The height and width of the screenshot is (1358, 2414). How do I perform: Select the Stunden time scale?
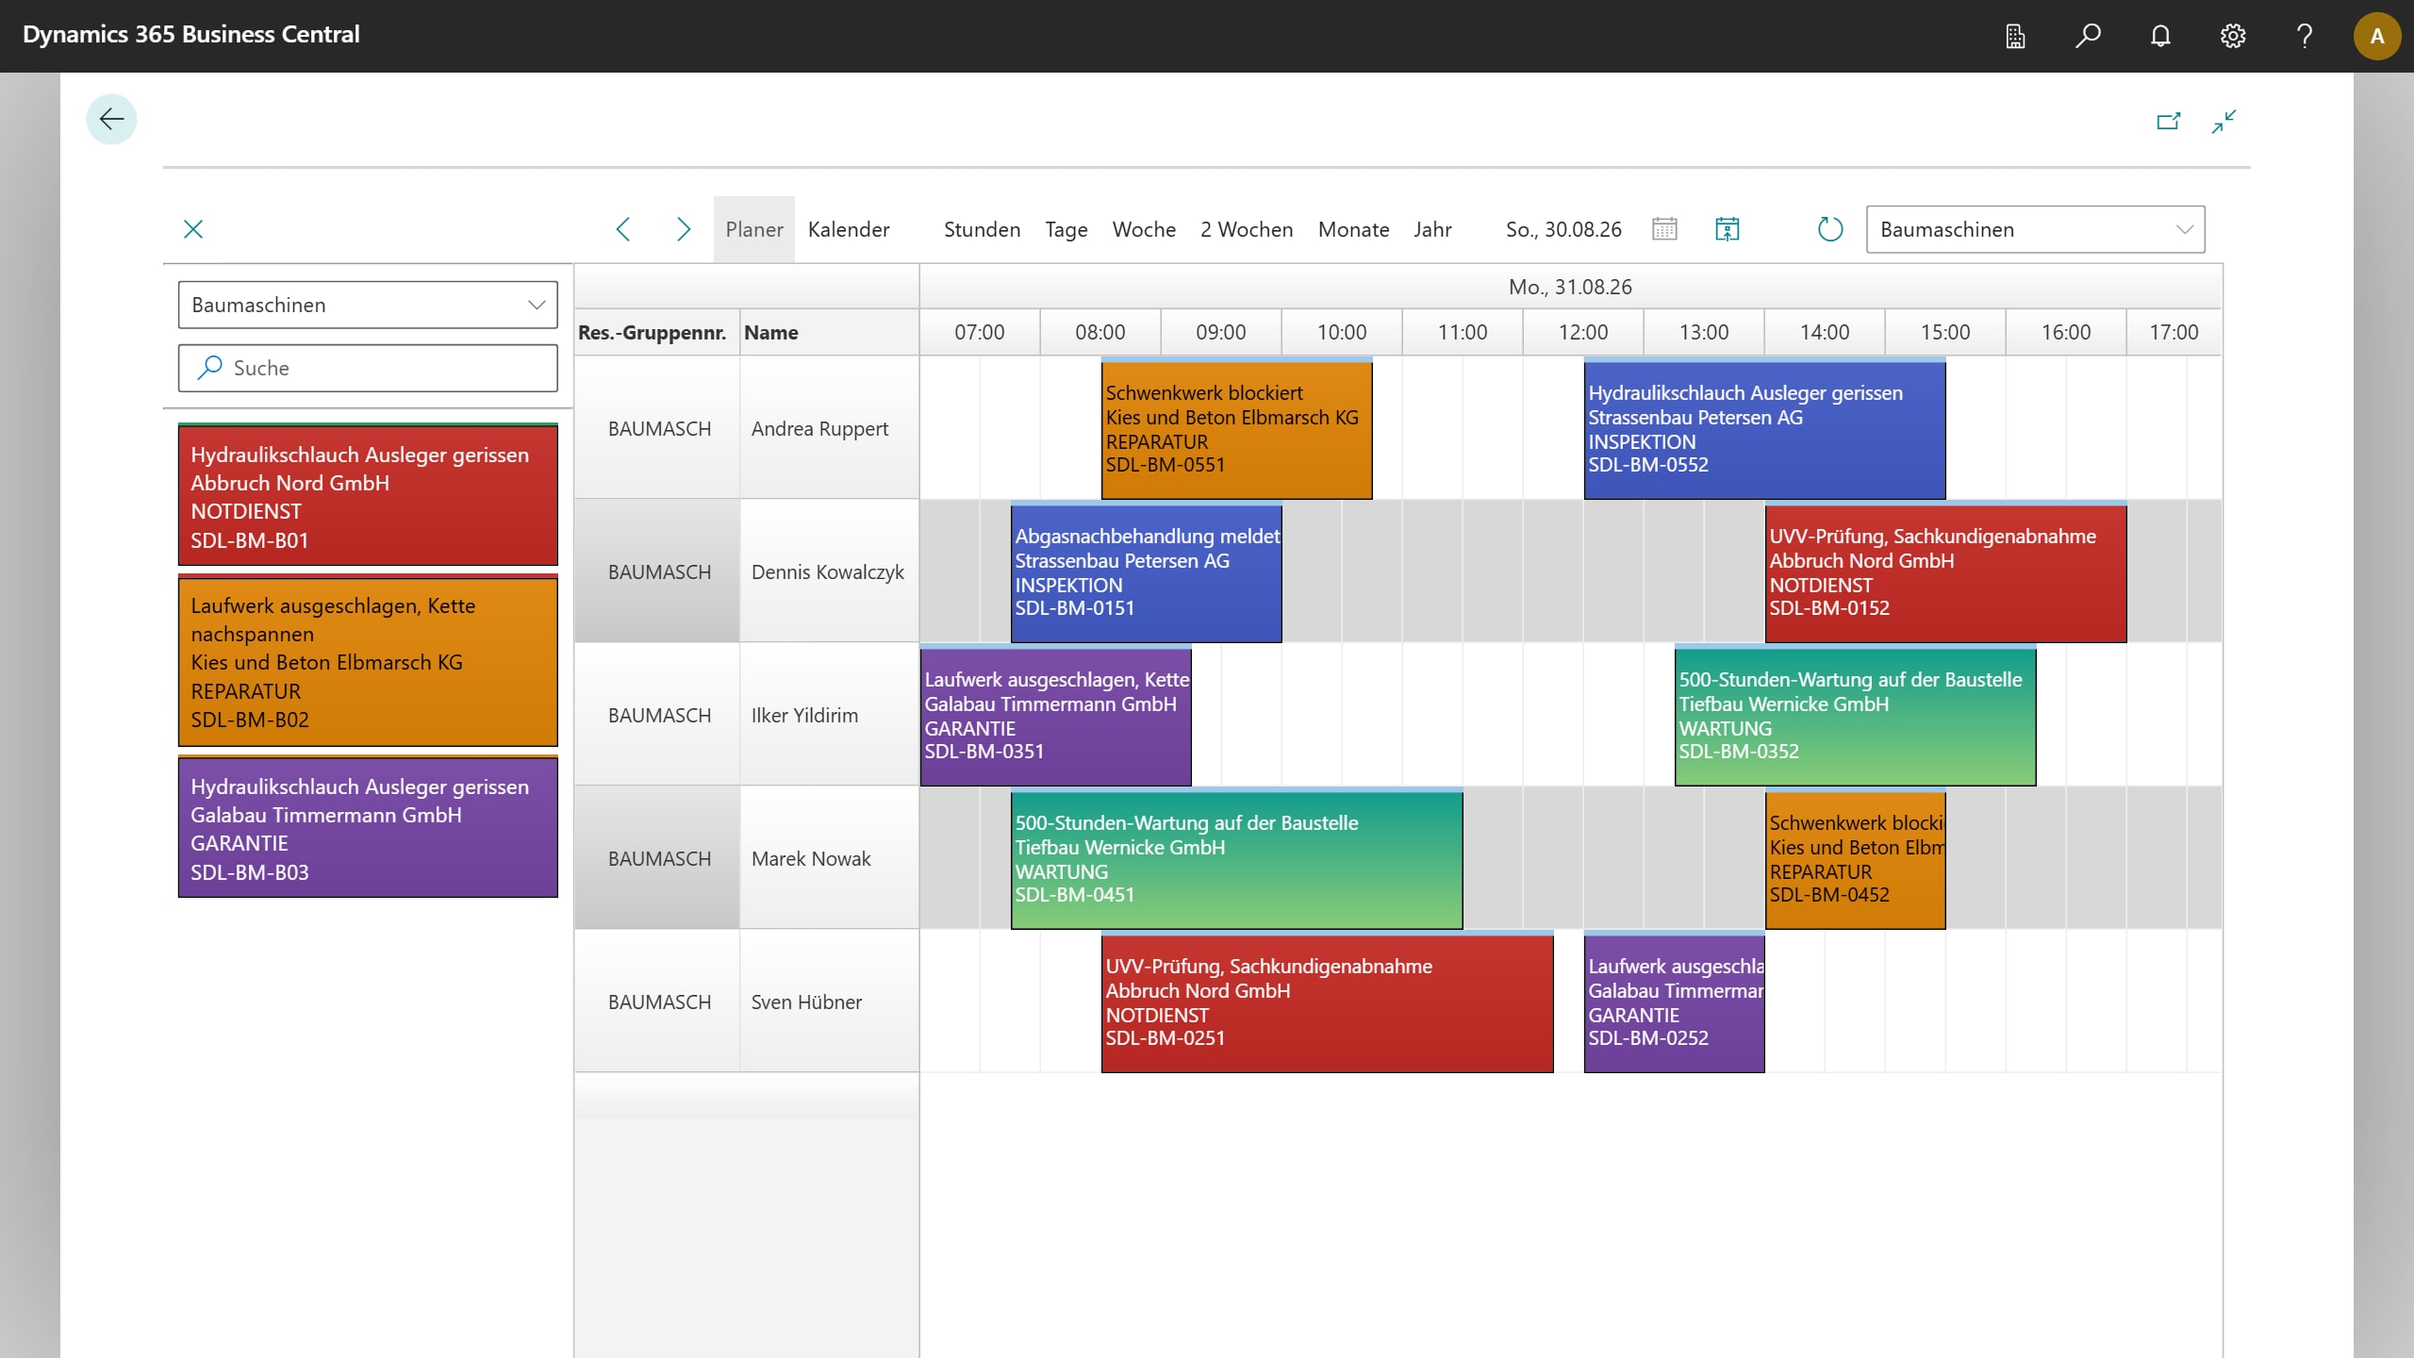[982, 229]
